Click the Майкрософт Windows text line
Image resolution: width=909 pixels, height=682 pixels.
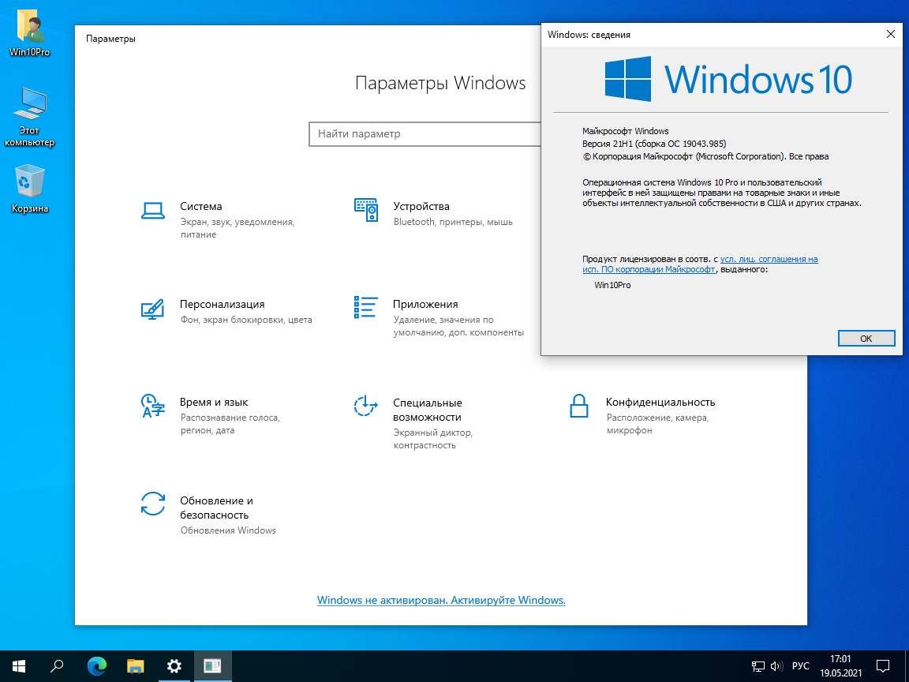click(626, 131)
